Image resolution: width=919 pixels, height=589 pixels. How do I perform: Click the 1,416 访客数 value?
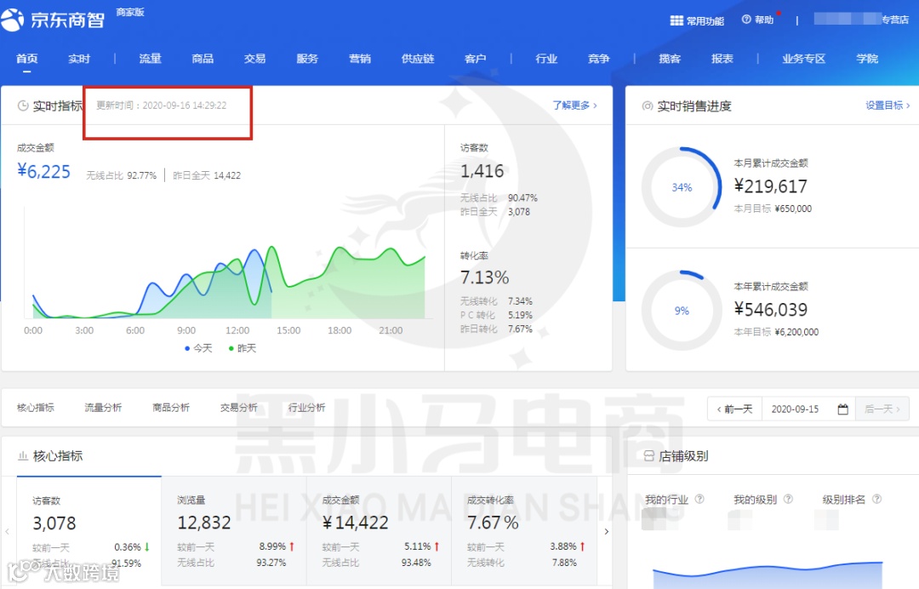tap(482, 171)
